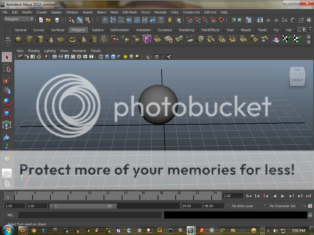Create a polygon cube from the Polygons shelf

coord(30,39)
